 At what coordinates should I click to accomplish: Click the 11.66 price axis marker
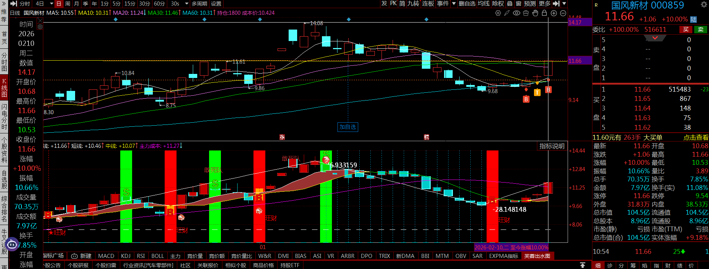coord(580,61)
